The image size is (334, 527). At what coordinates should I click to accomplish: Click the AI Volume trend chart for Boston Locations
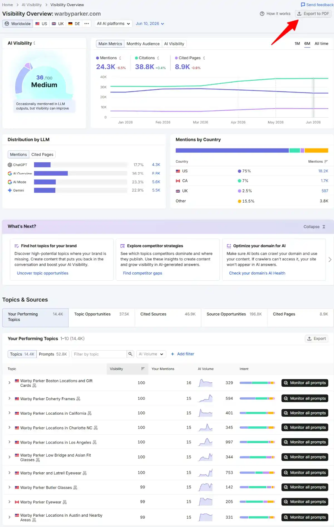point(205,383)
